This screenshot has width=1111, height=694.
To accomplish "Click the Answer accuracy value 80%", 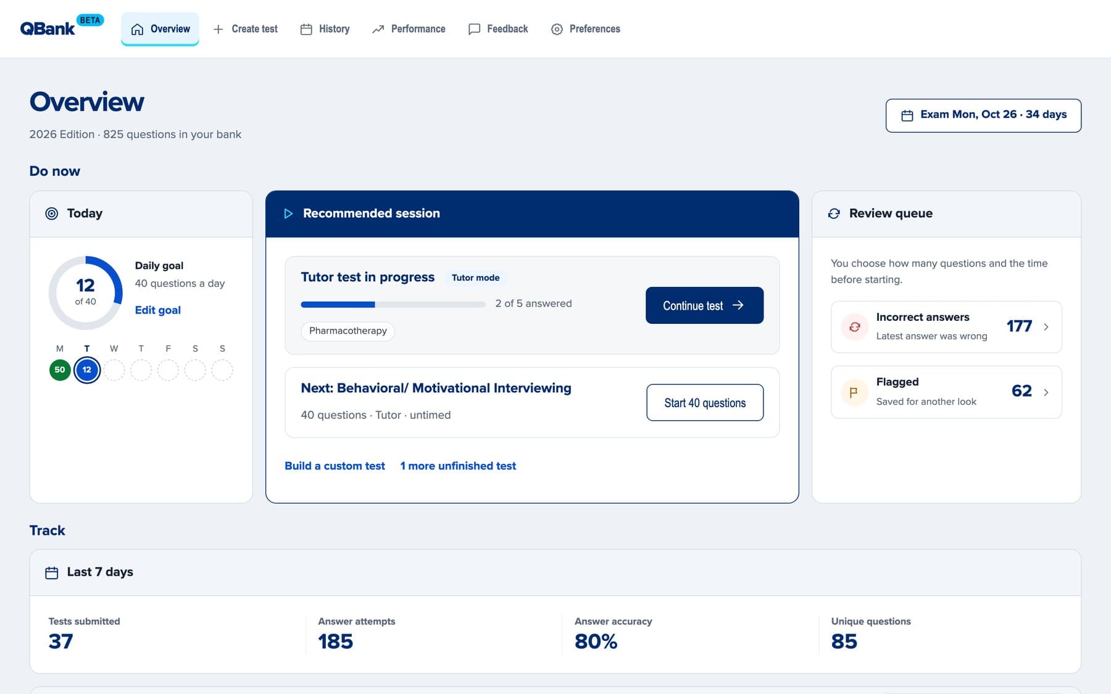I will coord(596,642).
